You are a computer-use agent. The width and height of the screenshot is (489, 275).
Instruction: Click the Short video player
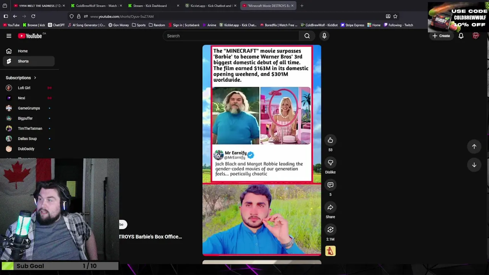[262, 150]
